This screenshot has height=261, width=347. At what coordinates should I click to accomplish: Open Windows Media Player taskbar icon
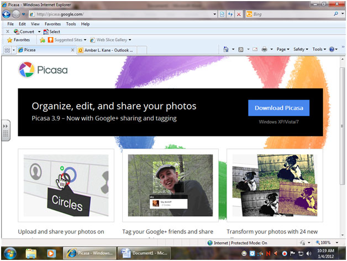click(51, 253)
